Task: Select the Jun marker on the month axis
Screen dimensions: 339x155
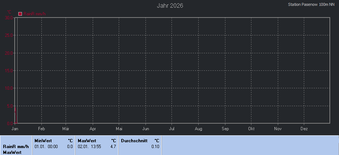Action: point(145,129)
